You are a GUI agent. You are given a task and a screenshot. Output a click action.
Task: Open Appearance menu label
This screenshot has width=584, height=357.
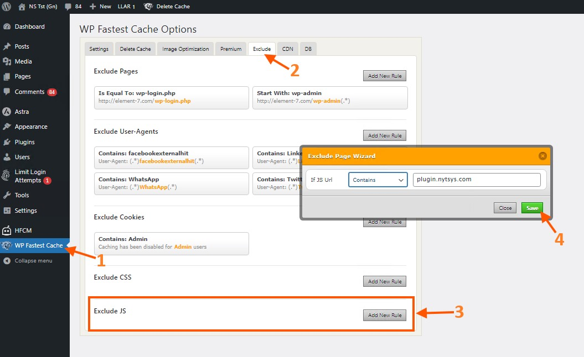pyautogui.click(x=31, y=127)
